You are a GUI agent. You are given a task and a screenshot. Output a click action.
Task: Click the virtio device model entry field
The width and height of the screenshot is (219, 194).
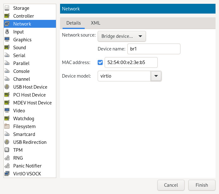124,76
